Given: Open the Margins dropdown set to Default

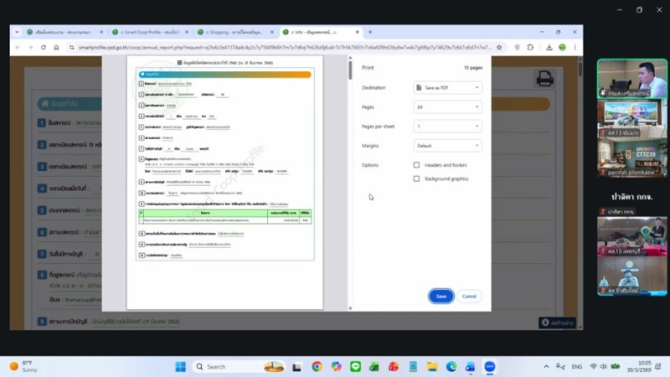Looking at the screenshot, I should pos(447,146).
